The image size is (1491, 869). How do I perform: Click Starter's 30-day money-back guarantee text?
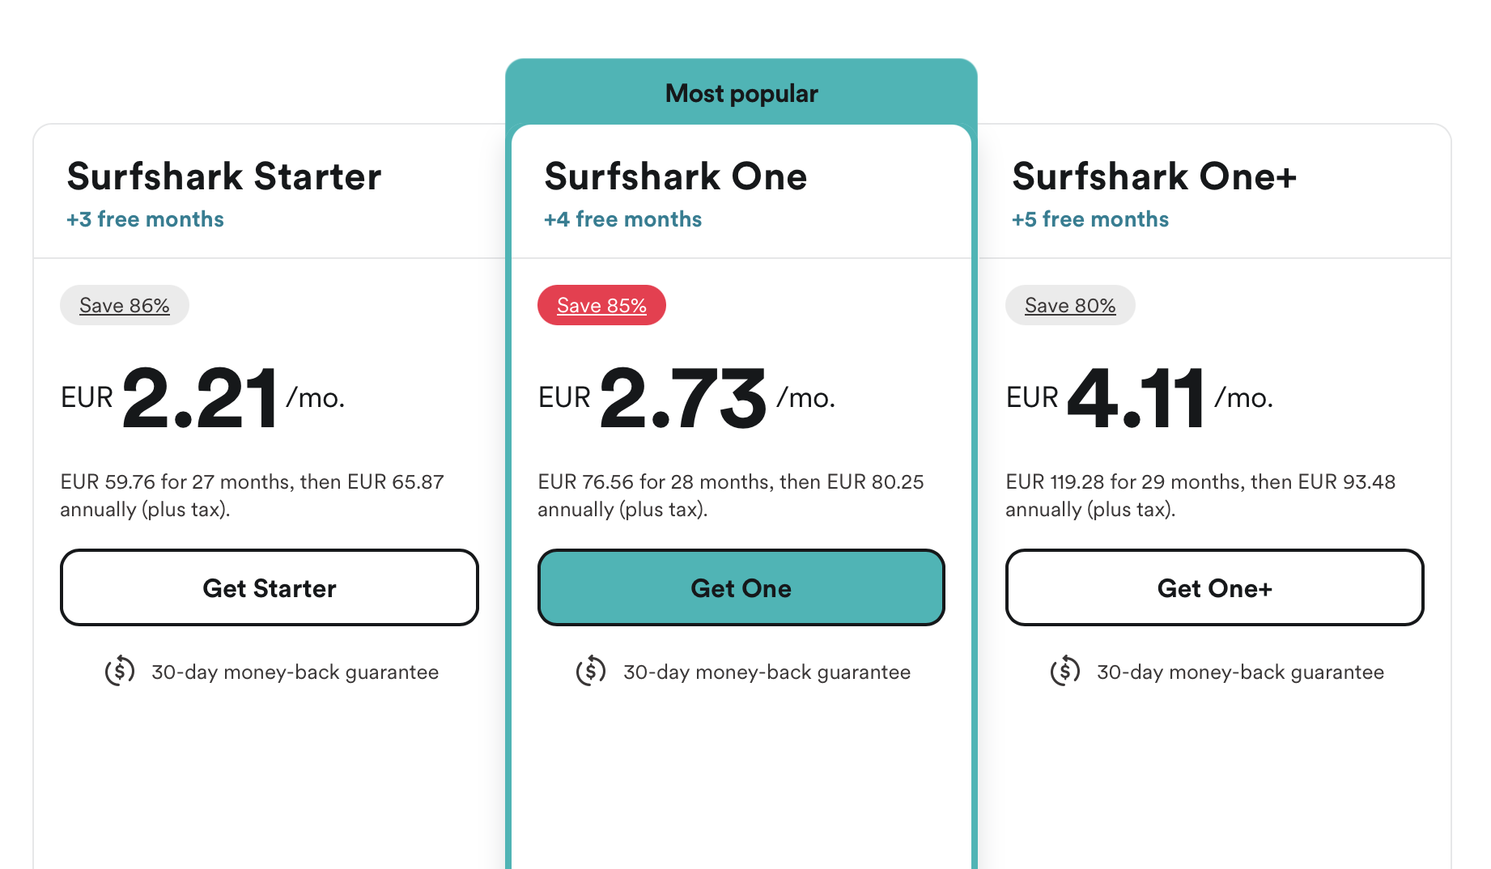coord(295,672)
